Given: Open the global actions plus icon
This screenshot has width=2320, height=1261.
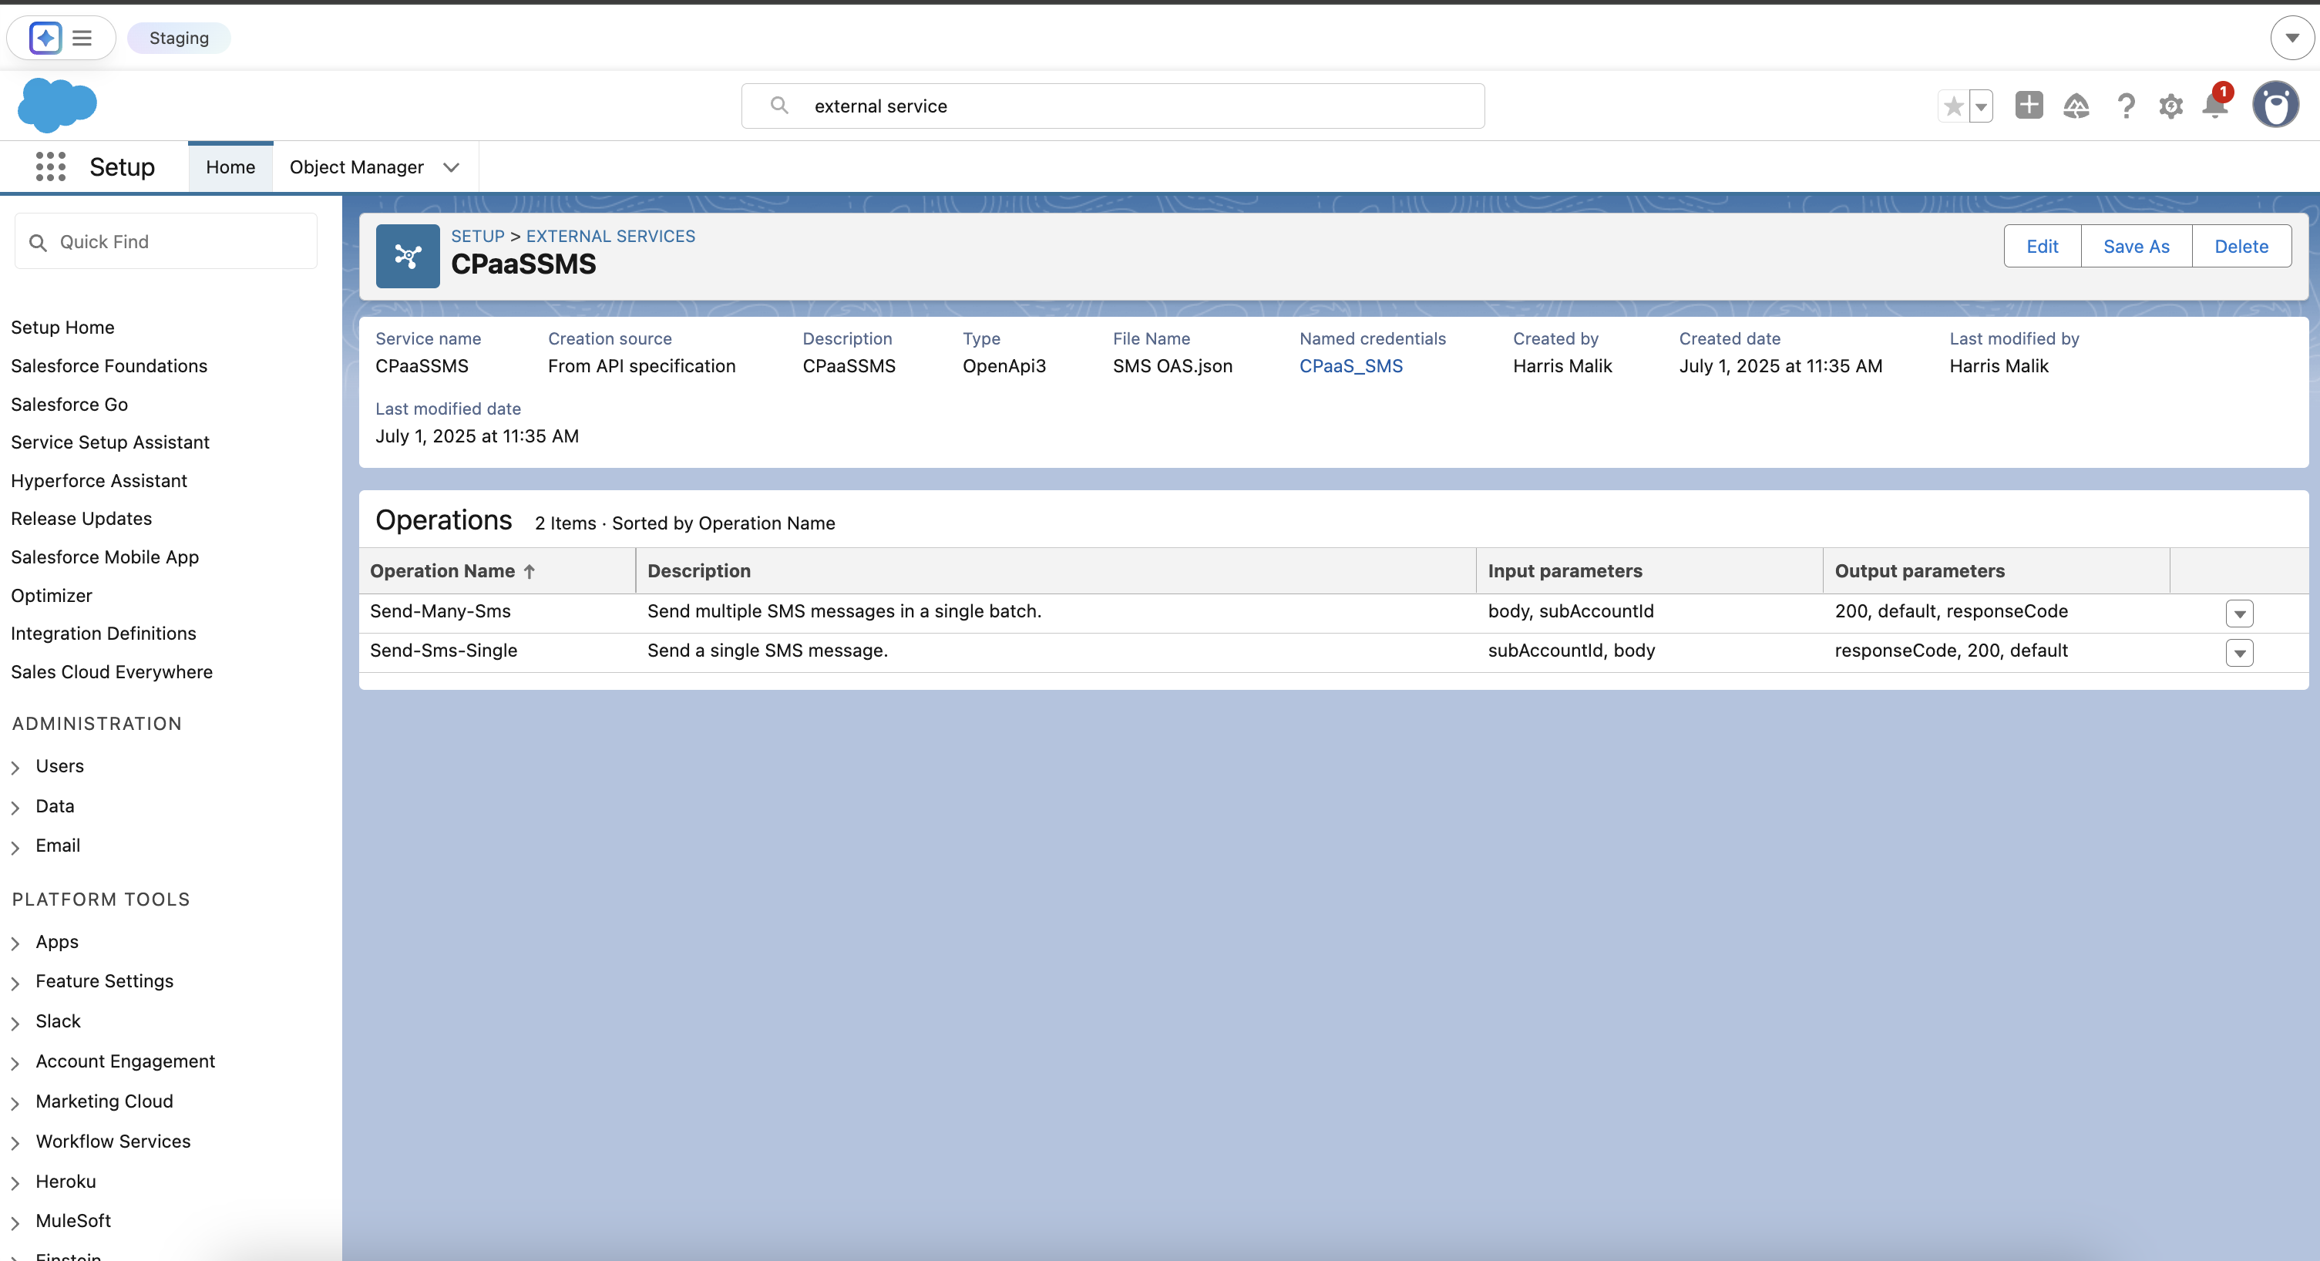Looking at the screenshot, I should [2029, 106].
